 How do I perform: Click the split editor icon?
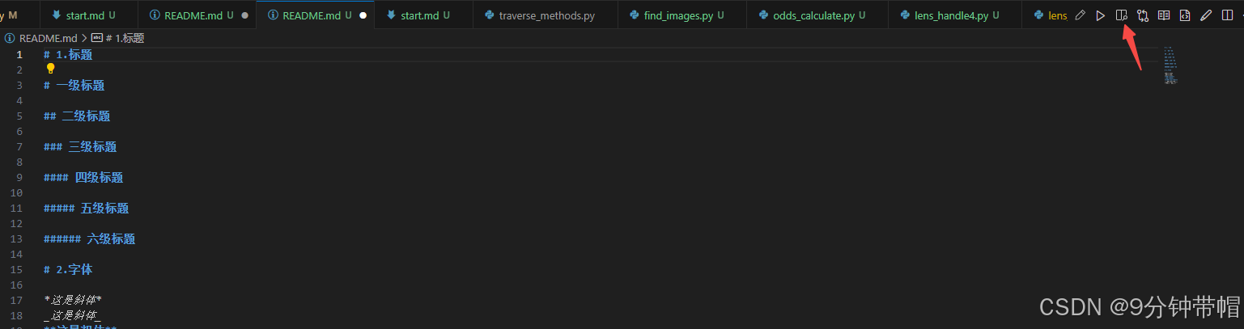[x=1227, y=15]
